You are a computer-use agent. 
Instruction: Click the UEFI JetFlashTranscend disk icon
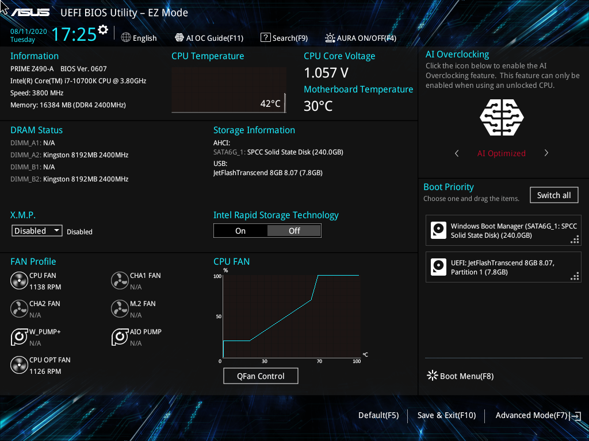pyautogui.click(x=438, y=267)
